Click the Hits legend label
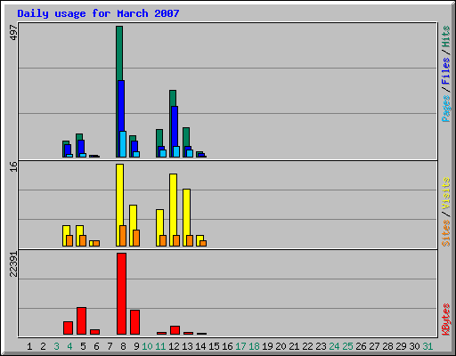 point(446,36)
